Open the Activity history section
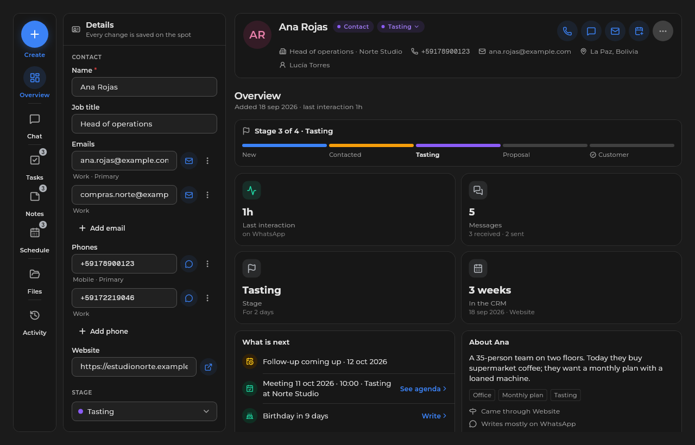The width and height of the screenshot is (695, 445). (x=35, y=322)
